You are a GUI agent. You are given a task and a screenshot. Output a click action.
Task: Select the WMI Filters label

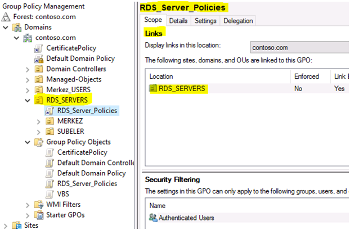(64, 205)
